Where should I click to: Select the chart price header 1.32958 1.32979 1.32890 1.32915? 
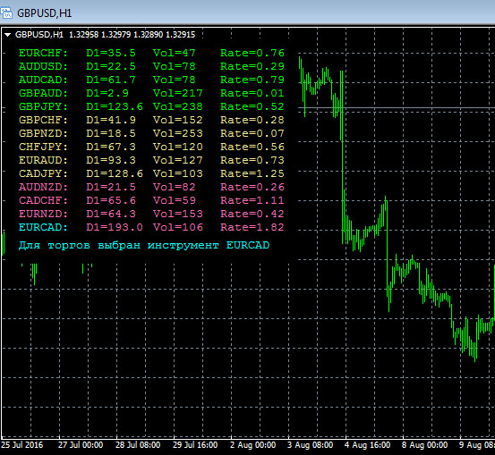(x=132, y=35)
